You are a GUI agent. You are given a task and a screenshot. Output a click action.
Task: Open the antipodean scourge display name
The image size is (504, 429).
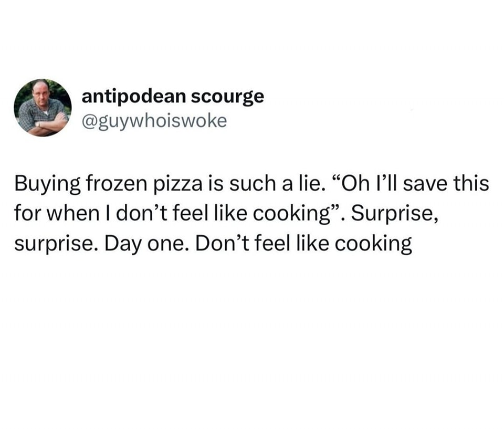[173, 97]
